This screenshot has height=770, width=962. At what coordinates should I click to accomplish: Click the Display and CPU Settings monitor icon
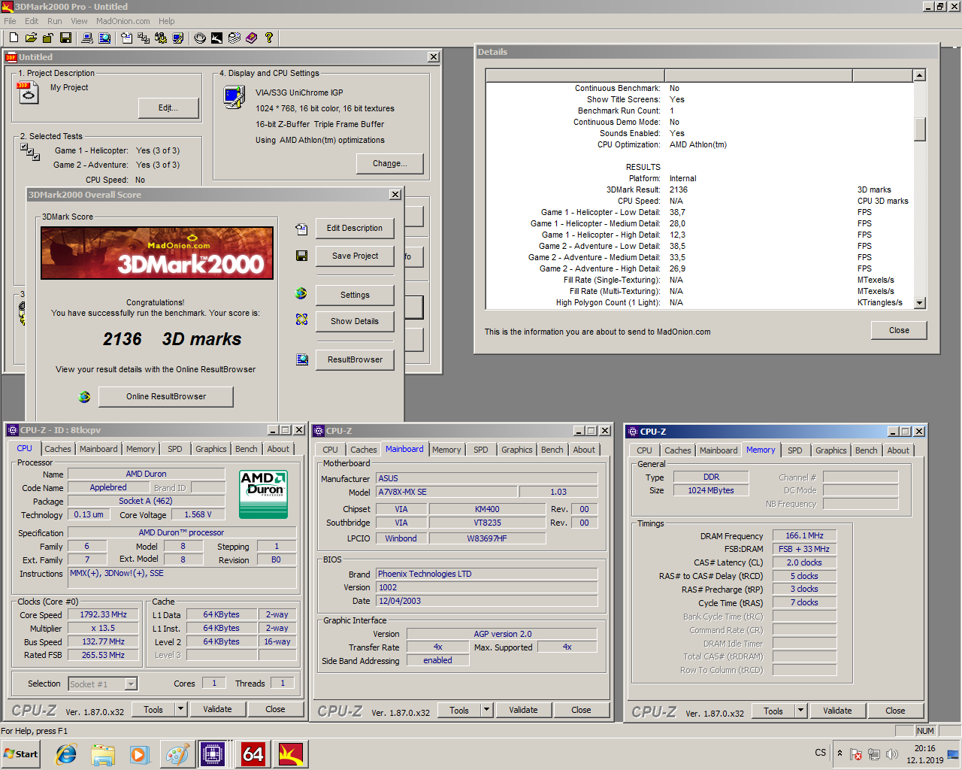coord(234,97)
